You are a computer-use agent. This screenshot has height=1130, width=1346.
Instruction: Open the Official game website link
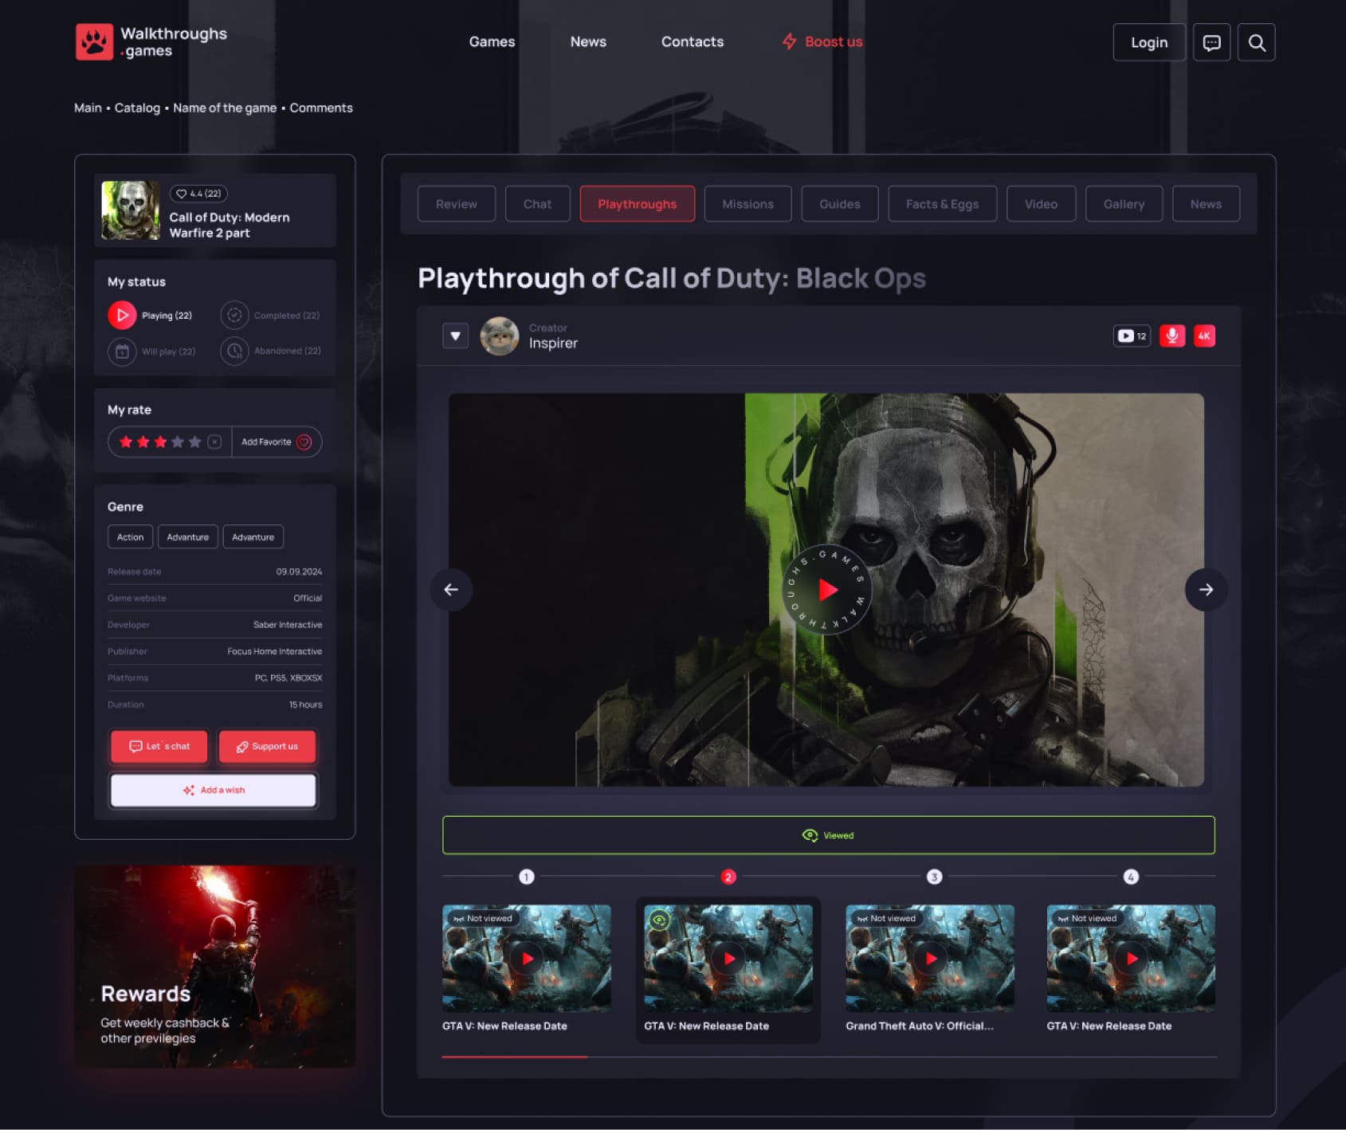[x=308, y=598]
